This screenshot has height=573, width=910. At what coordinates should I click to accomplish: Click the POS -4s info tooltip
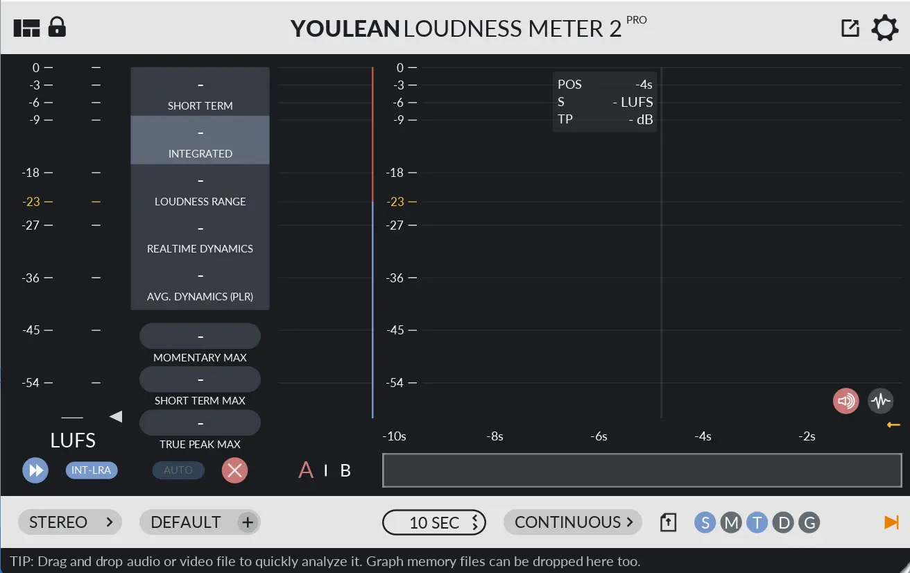(x=605, y=102)
